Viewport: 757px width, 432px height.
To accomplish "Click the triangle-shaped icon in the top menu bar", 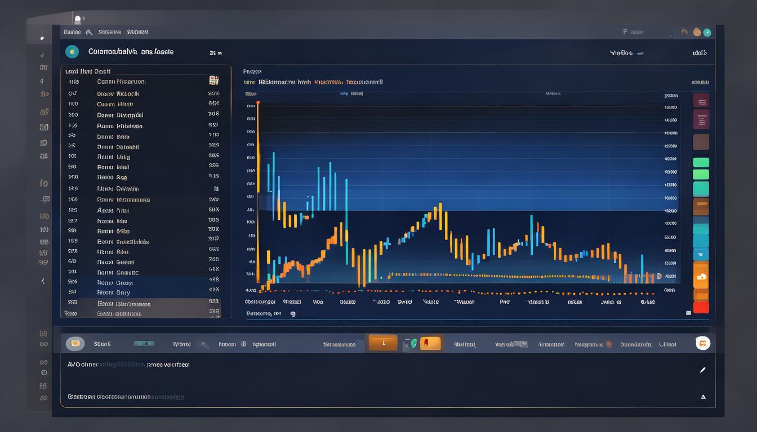I will pos(89,33).
